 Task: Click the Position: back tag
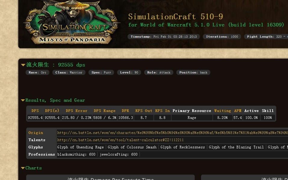[x=193, y=72]
